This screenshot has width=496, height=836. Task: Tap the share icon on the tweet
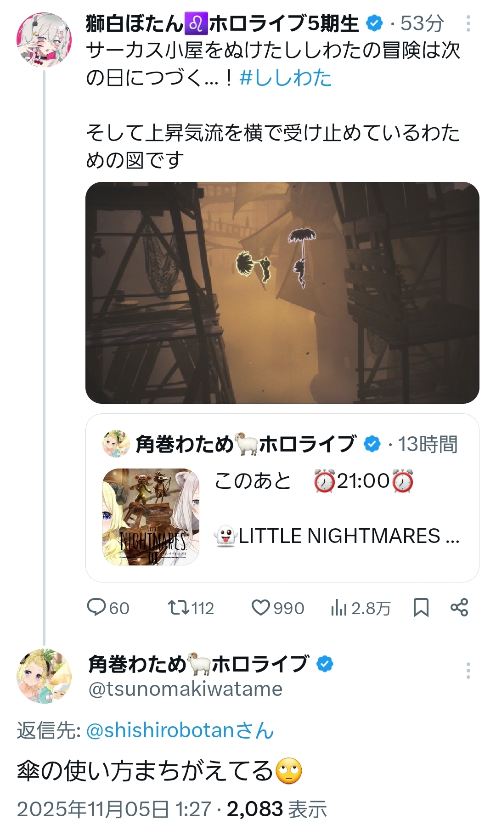tap(459, 607)
